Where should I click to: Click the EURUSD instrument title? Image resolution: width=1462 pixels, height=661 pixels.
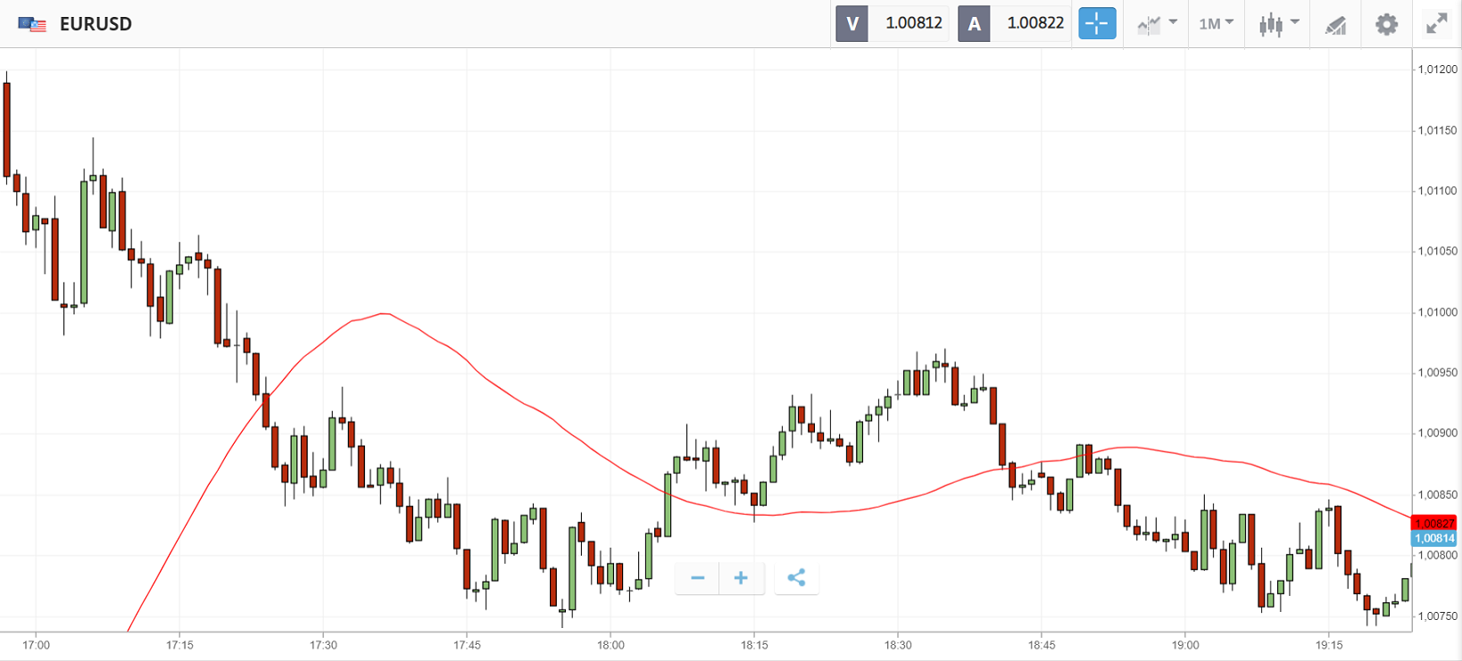point(96,24)
